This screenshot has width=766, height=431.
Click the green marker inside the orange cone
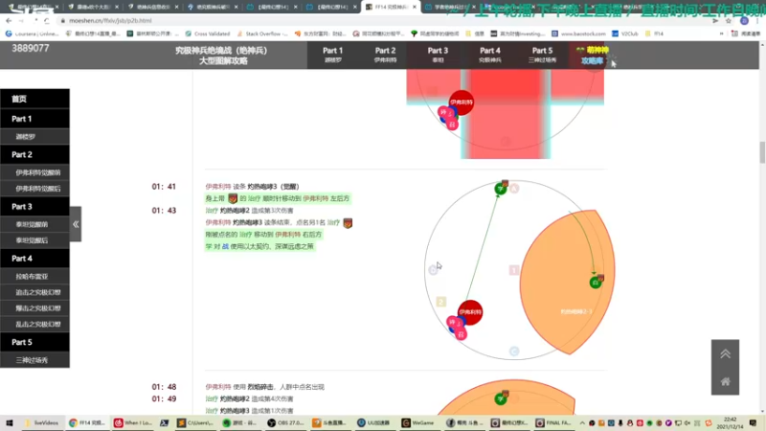click(x=595, y=282)
